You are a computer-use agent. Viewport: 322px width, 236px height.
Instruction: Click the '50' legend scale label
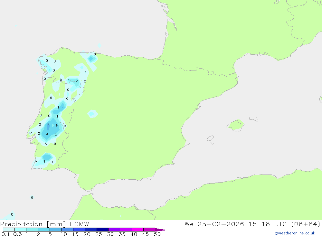pos(157,234)
